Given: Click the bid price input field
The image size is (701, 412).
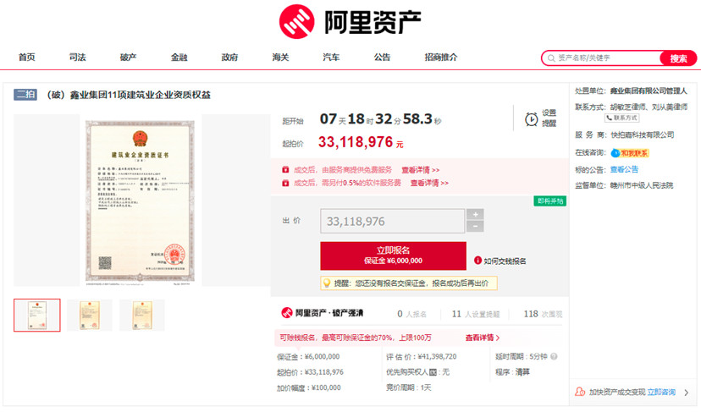Looking at the screenshot, I should [392, 221].
